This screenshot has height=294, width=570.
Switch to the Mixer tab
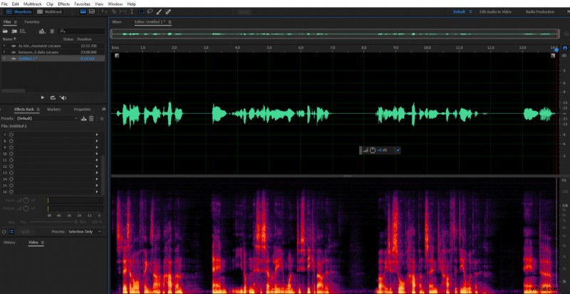click(117, 22)
